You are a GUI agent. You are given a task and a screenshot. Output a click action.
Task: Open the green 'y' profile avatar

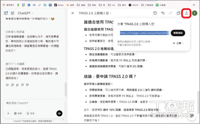point(194,13)
